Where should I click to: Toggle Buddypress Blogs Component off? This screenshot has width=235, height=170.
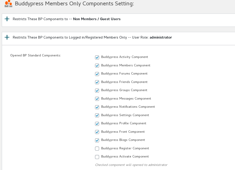coord(97,140)
